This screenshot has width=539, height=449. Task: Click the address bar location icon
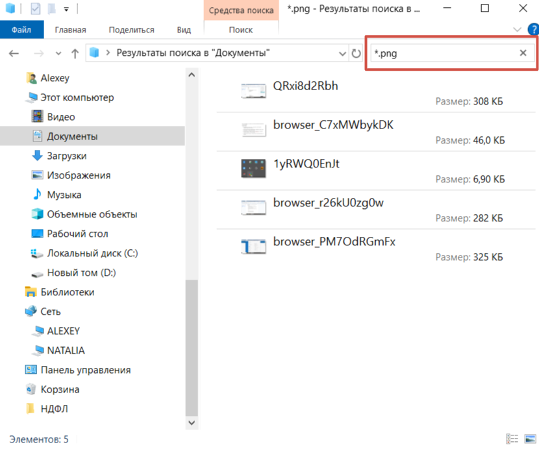click(94, 53)
